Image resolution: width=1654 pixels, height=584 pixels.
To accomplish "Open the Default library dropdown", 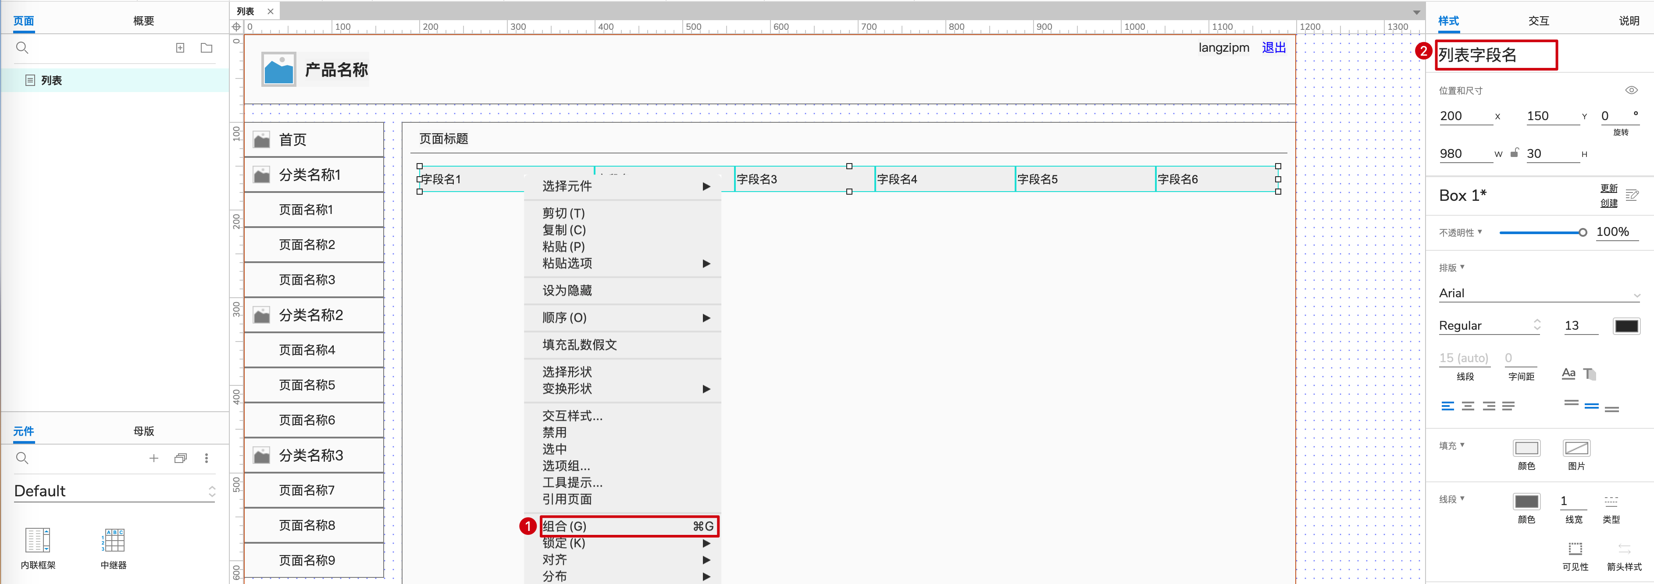I will (x=114, y=491).
